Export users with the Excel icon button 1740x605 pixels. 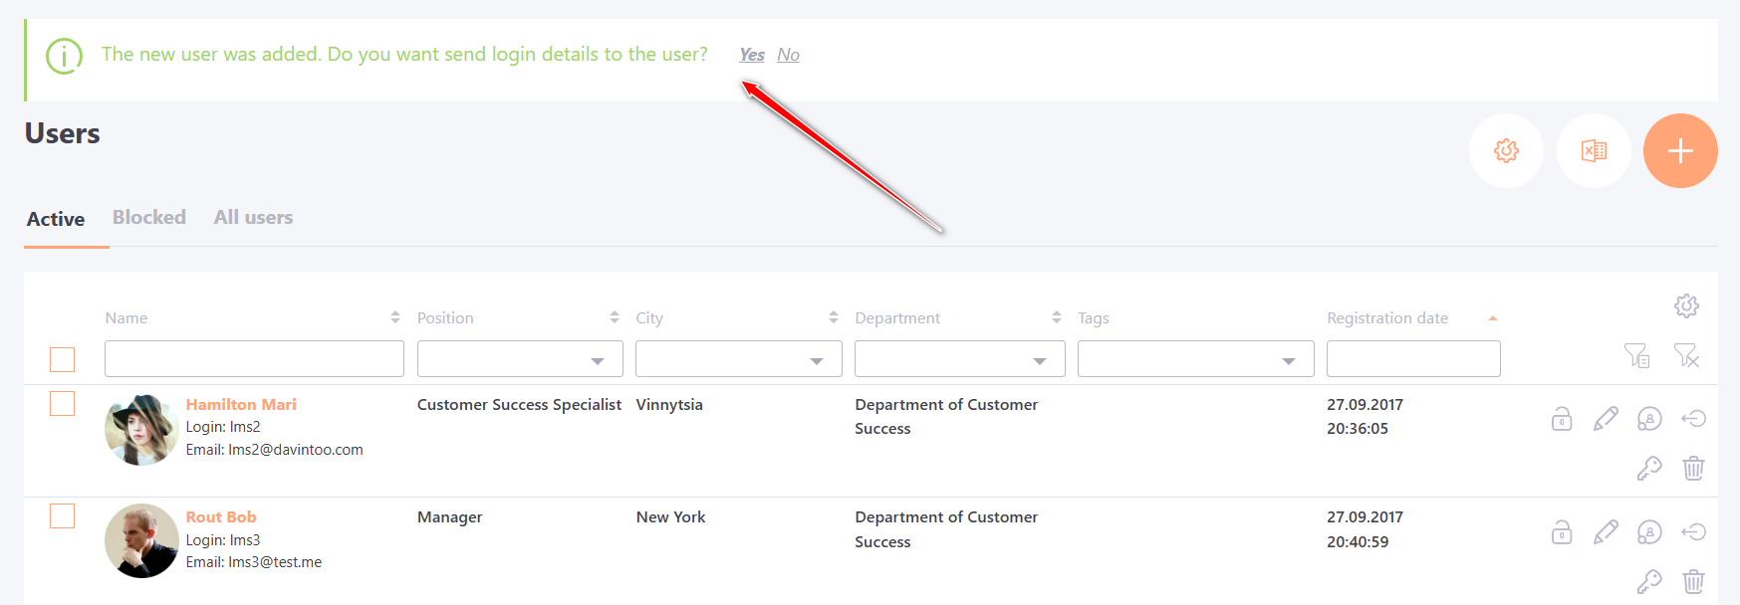click(x=1594, y=150)
